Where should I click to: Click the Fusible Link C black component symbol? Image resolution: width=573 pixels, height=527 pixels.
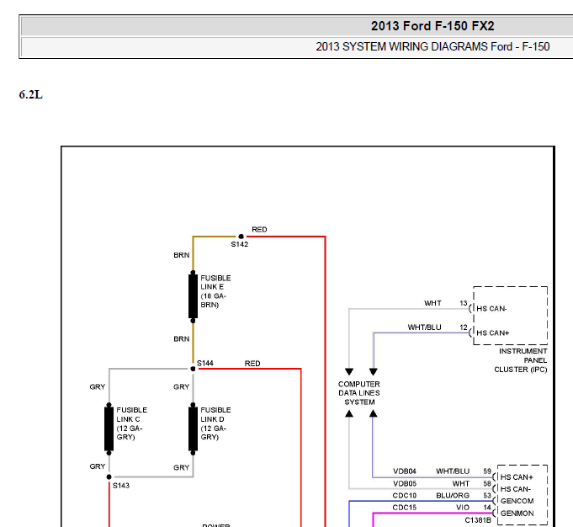click(x=109, y=429)
